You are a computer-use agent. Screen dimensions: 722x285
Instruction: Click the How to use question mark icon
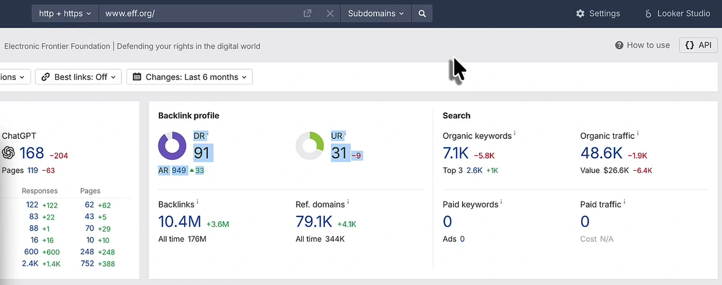619,45
